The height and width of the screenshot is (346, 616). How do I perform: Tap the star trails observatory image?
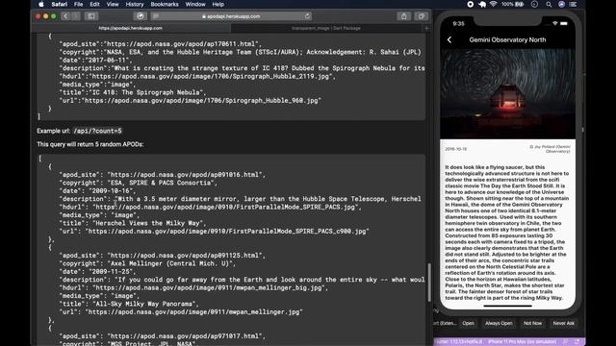coord(507,94)
